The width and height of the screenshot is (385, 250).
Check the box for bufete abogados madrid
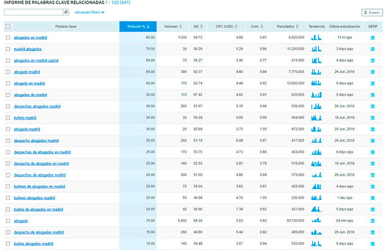8,244
